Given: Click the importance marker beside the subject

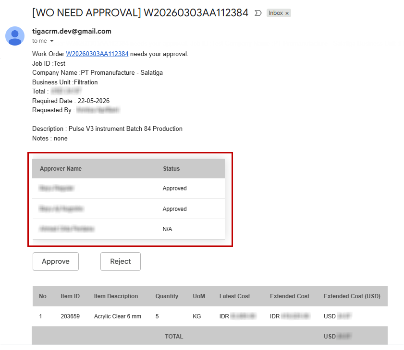Looking at the screenshot, I should pyautogui.click(x=258, y=13).
